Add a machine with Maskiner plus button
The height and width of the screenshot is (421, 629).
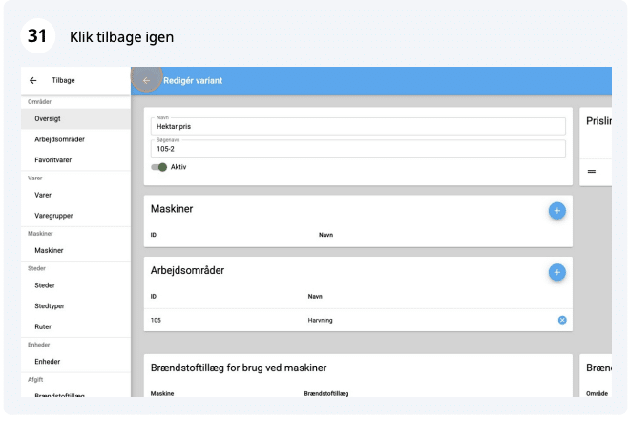pos(556,210)
